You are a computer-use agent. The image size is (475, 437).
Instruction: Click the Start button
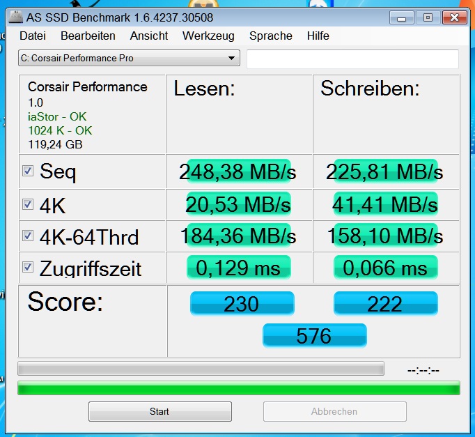point(160,411)
